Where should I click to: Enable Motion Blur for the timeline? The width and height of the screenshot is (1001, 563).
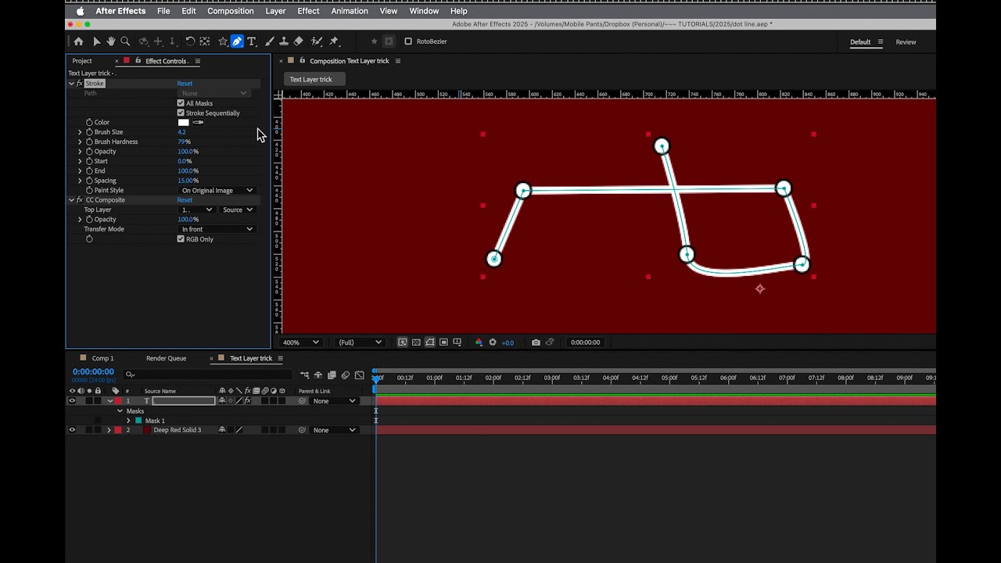346,375
